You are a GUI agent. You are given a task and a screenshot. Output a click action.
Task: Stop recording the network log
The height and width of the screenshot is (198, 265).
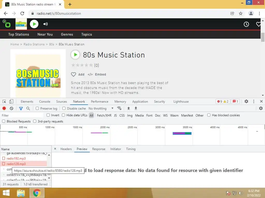coord(4,109)
